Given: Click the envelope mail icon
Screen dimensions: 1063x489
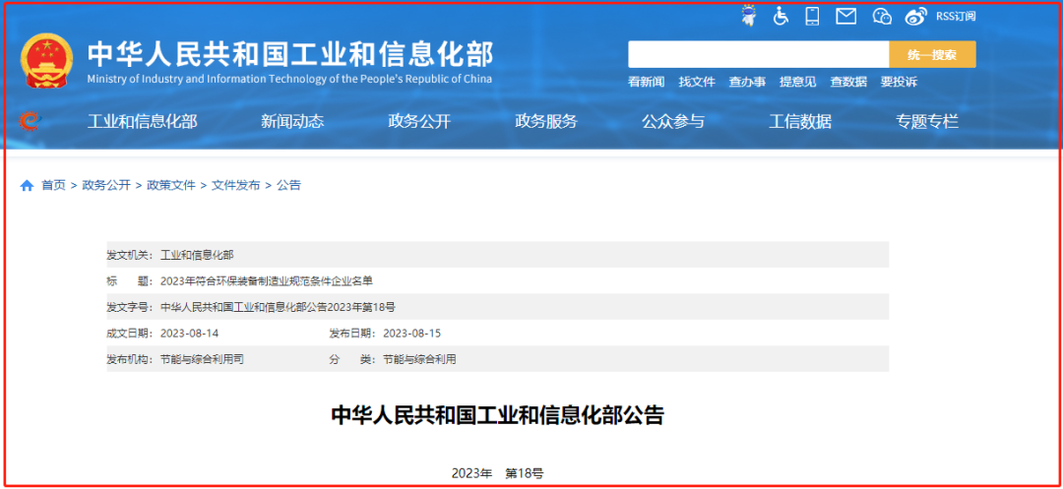Looking at the screenshot, I should coord(846,17).
